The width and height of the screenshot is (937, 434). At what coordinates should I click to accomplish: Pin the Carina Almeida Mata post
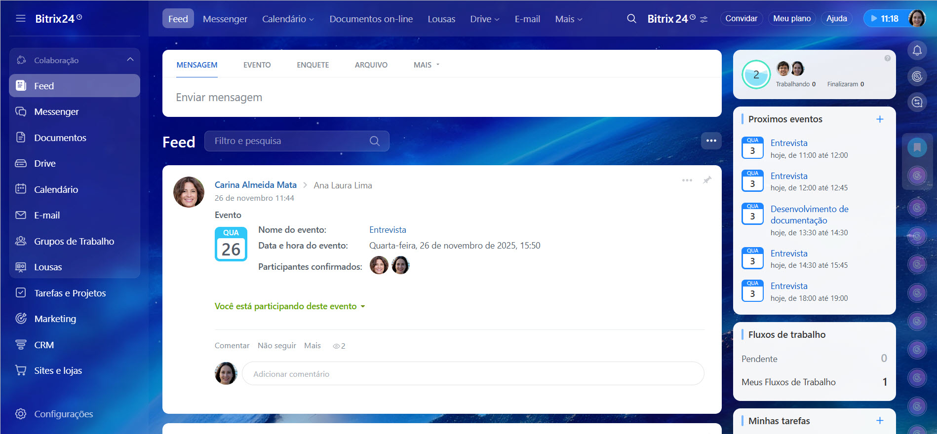707,180
